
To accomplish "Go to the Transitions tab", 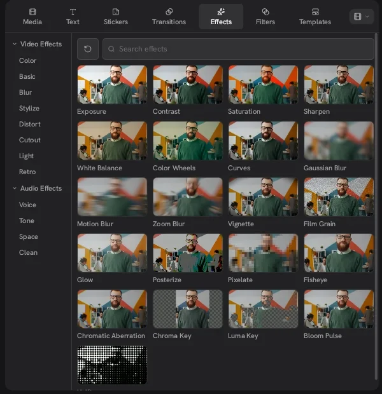I will [169, 17].
